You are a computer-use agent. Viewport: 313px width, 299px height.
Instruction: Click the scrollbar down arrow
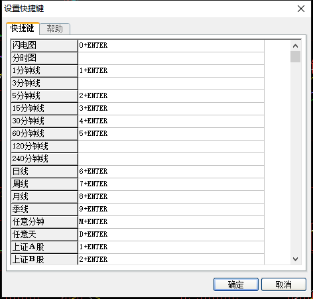295,259
